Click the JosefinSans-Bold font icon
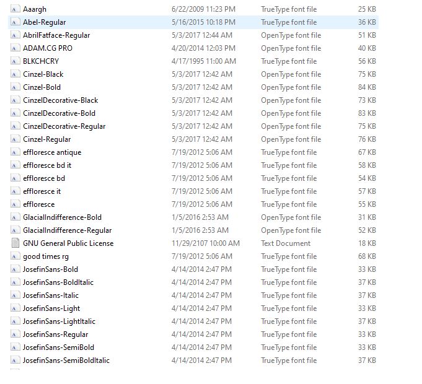The width and height of the screenshot is (422, 384). point(15,269)
